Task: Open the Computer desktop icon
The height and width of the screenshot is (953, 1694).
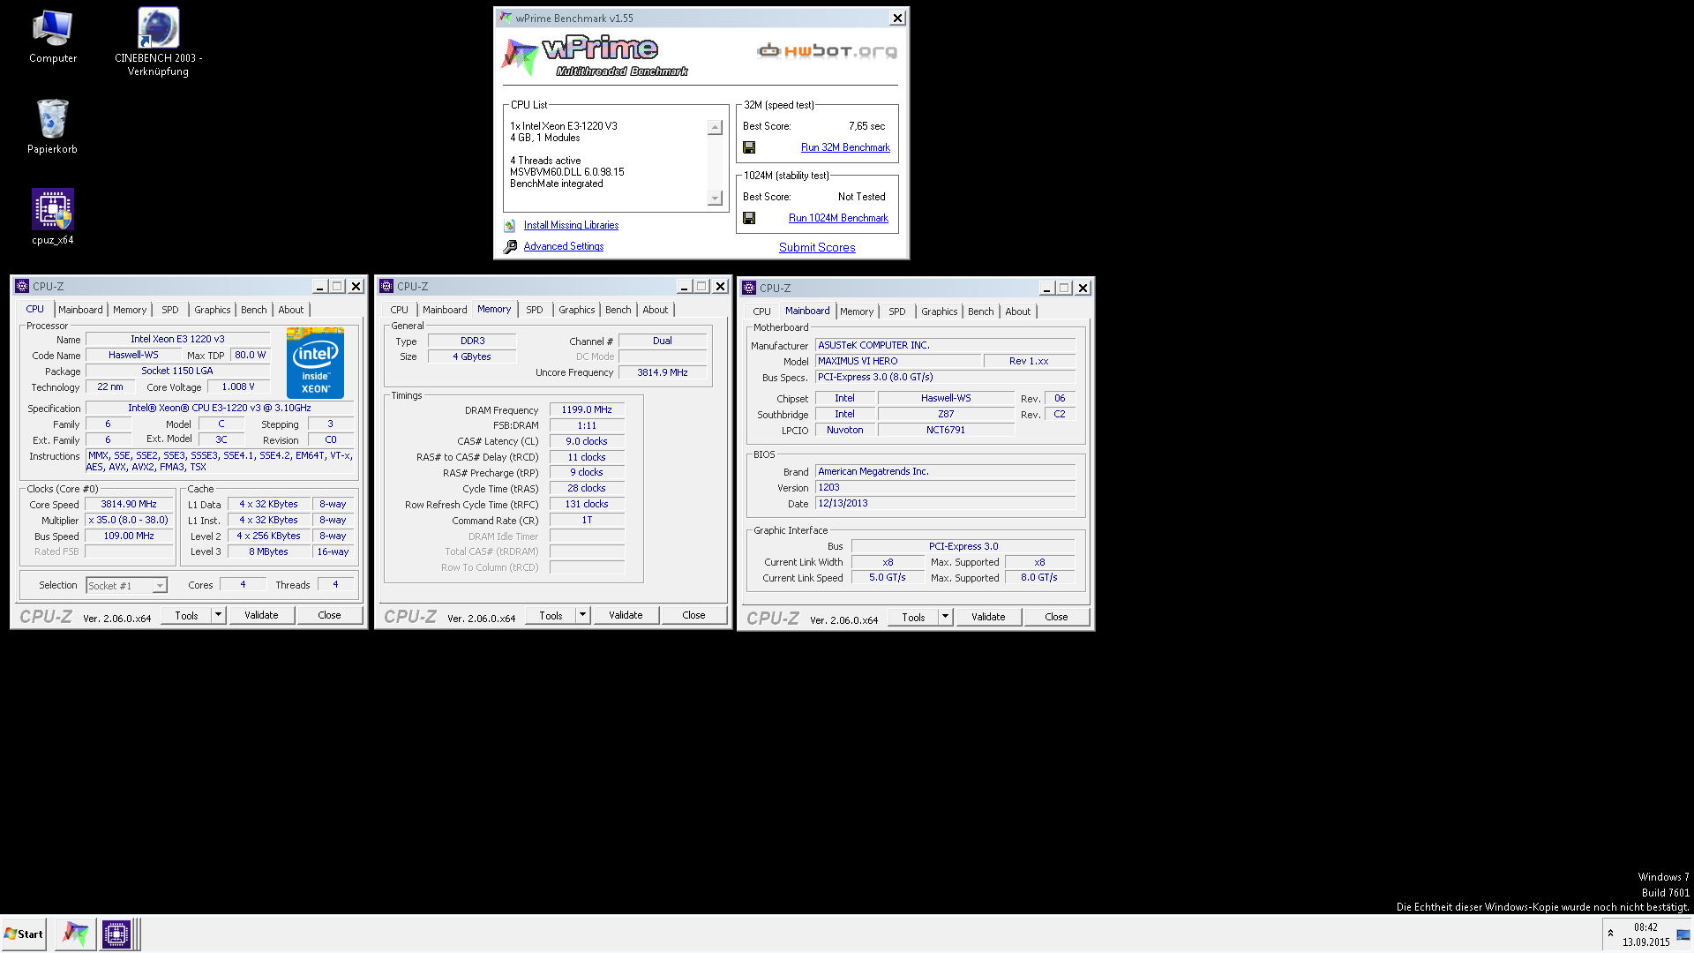Action: (53, 37)
